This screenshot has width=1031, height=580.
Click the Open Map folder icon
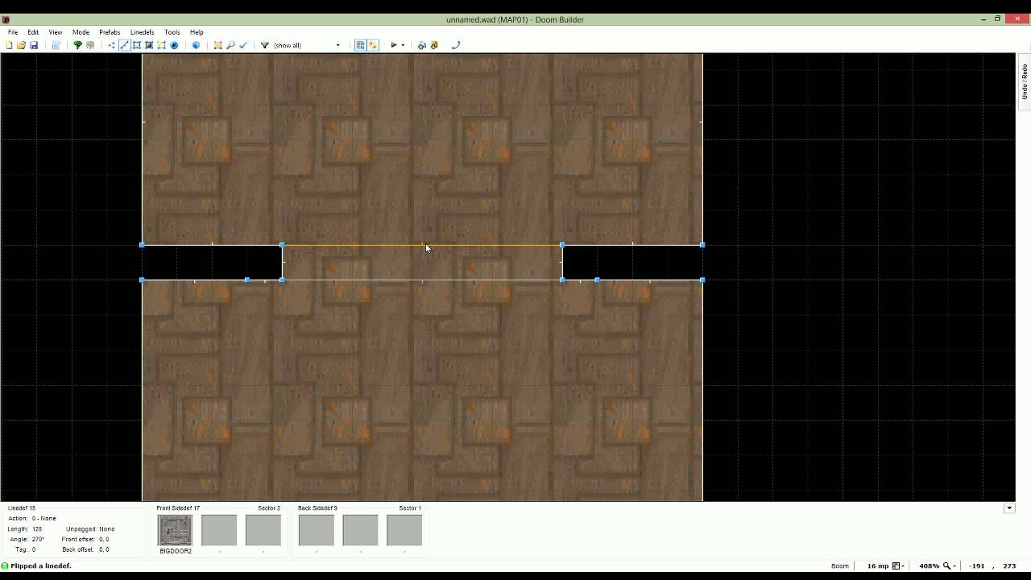click(21, 45)
